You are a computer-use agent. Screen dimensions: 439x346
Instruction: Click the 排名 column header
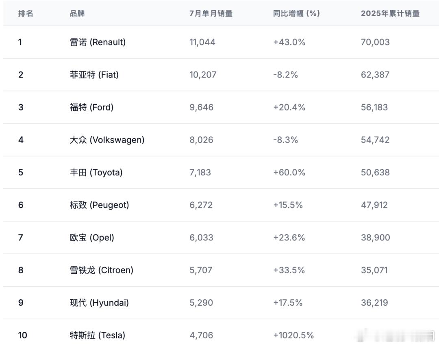(x=26, y=13)
